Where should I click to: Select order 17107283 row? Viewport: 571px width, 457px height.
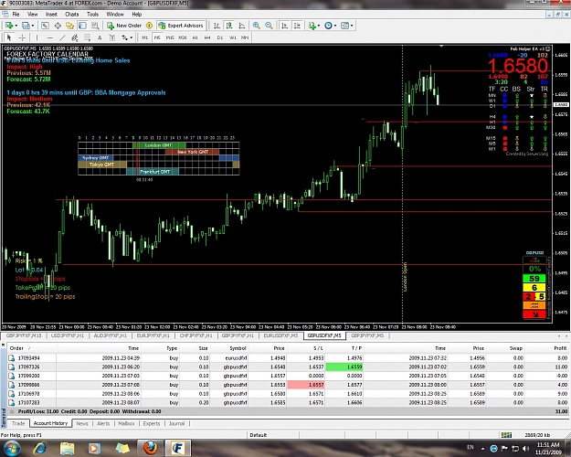288,403
